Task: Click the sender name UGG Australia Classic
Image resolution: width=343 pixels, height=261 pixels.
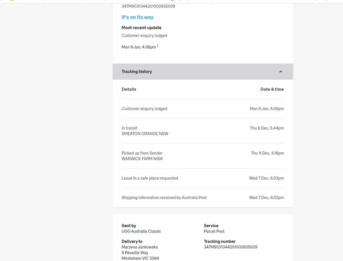Action: tap(141, 232)
